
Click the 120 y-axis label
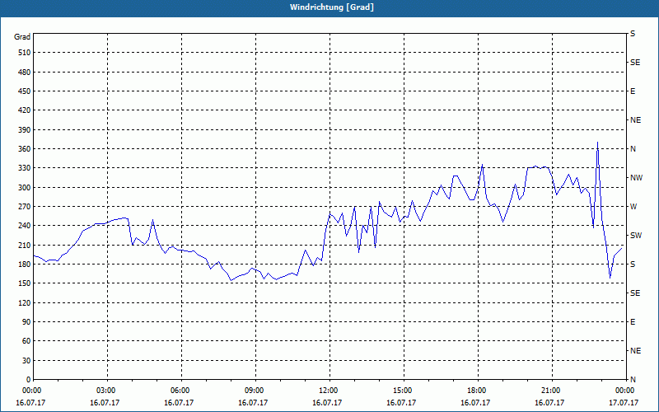click(x=25, y=302)
